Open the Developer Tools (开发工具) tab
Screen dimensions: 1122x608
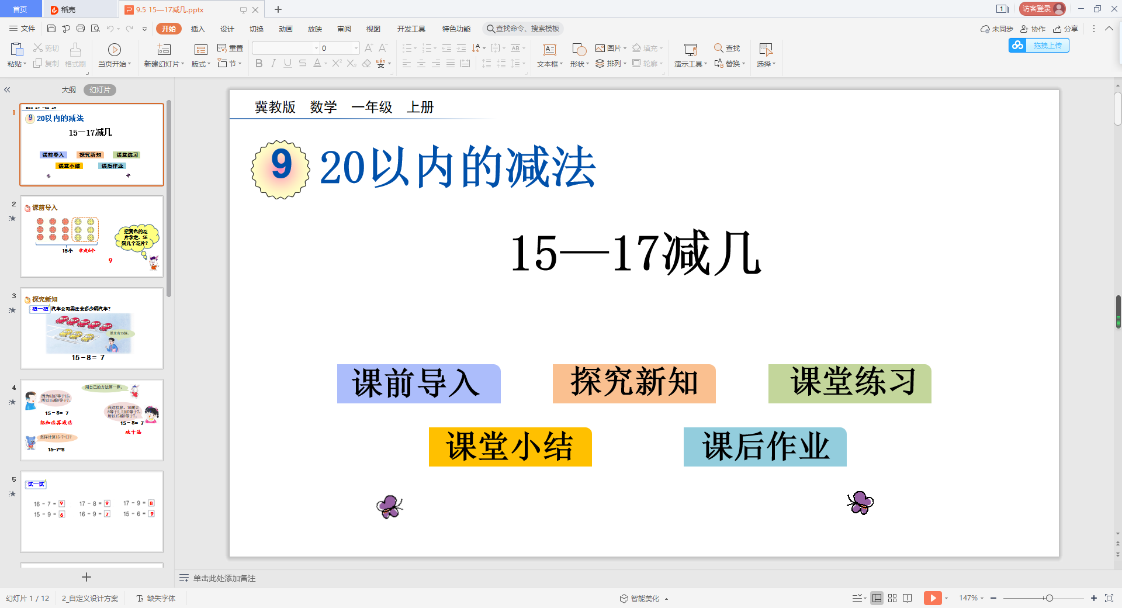pyautogui.click(x=411, y=29)
